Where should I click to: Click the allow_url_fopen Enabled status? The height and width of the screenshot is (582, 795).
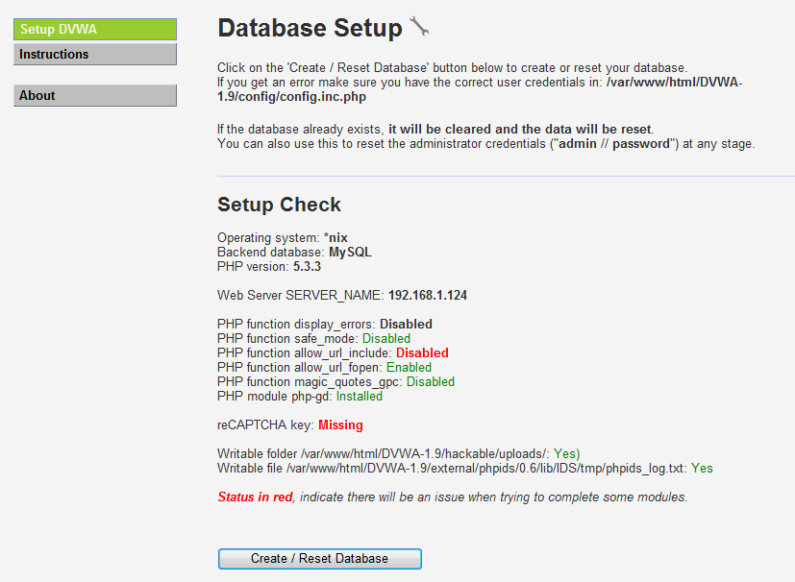pos(409,367)
